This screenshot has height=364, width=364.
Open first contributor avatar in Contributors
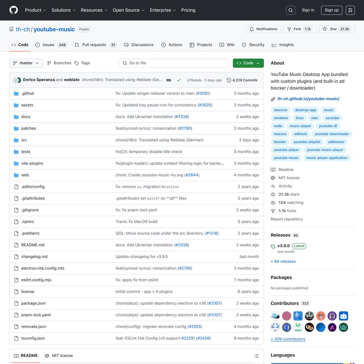(275, 316)
